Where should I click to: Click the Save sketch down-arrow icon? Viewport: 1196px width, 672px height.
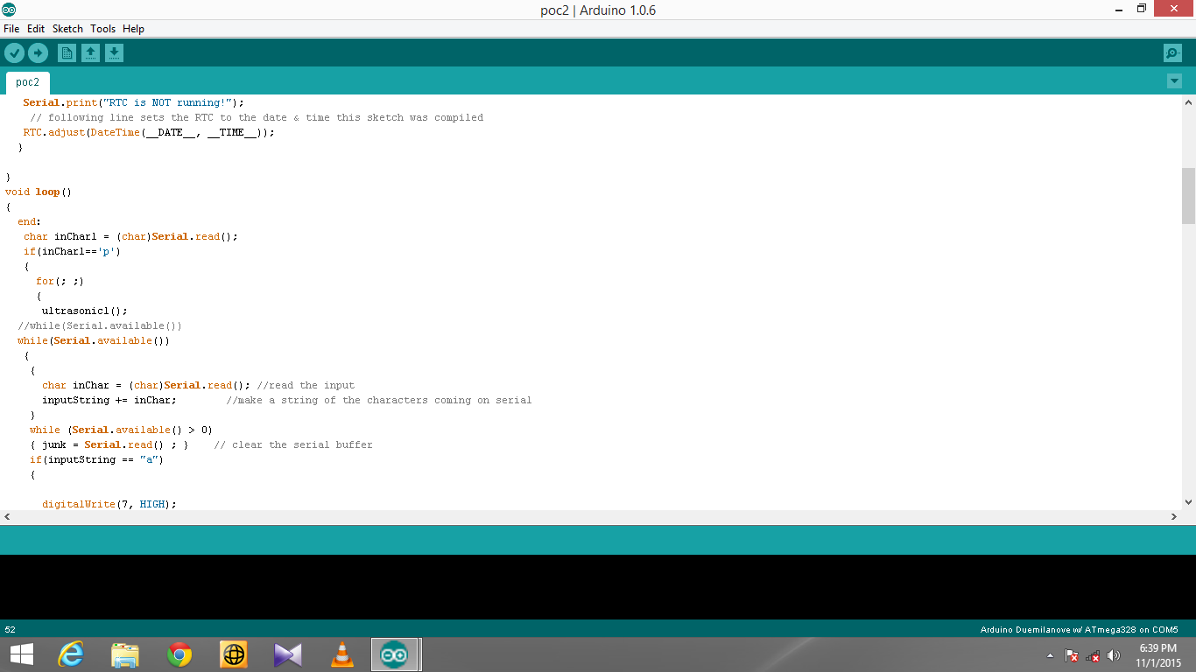pyautogui.click(x=114, y=53)
